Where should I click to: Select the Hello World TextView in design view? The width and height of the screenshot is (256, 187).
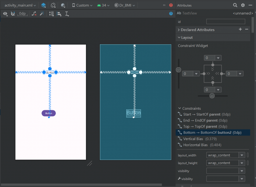coord(50,72)
